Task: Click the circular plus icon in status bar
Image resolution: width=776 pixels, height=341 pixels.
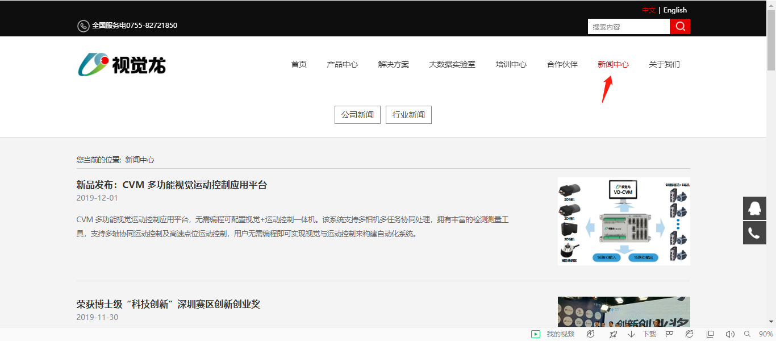Action: (x=590, y=334)
